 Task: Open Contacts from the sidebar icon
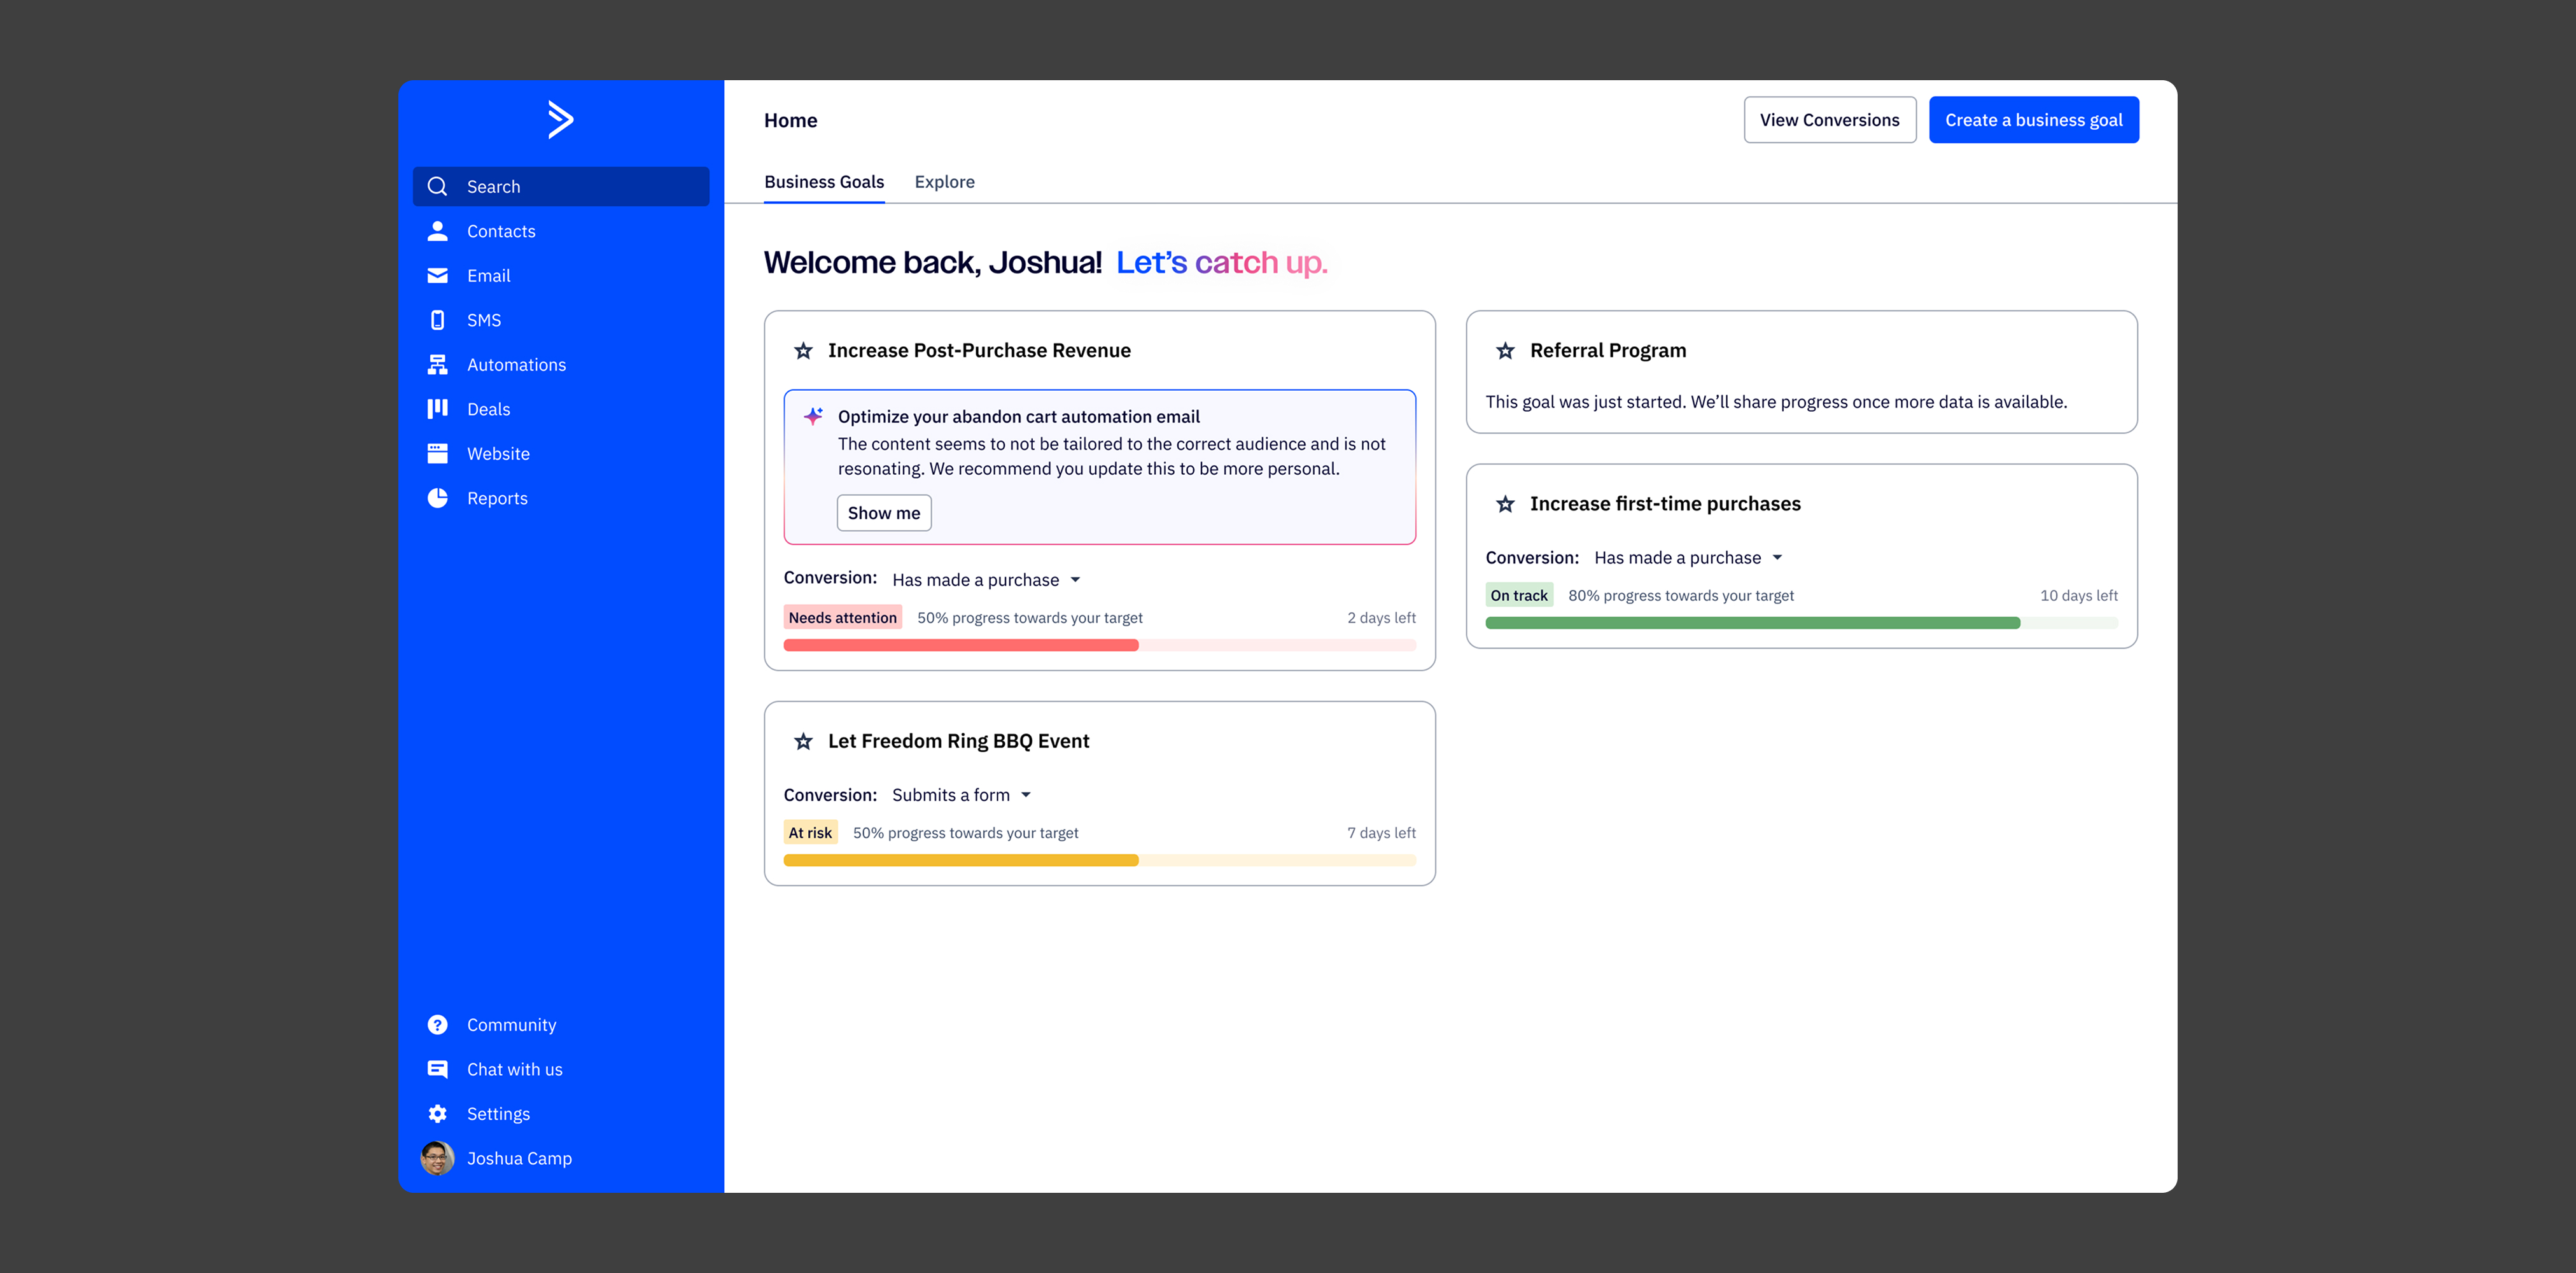click(x=437, y=231)
